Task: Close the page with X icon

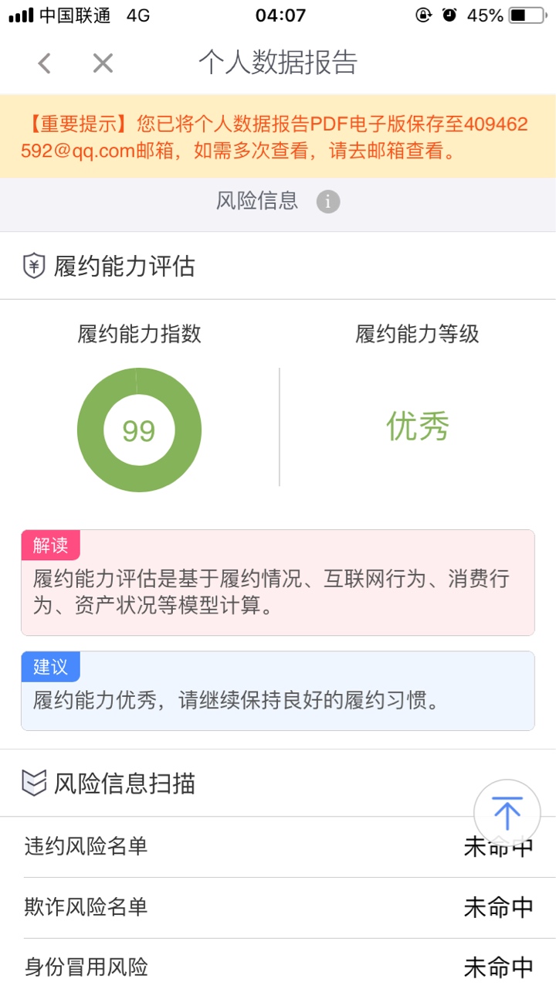Action: 103,63
